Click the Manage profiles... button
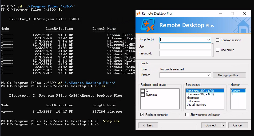254x136 pixels. click(230, 75)
